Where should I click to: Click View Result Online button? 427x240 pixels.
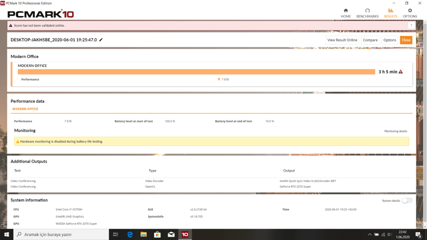click(342, 40)
